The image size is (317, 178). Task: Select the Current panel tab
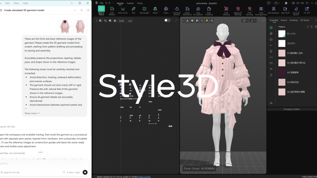[x=274, y=20]
